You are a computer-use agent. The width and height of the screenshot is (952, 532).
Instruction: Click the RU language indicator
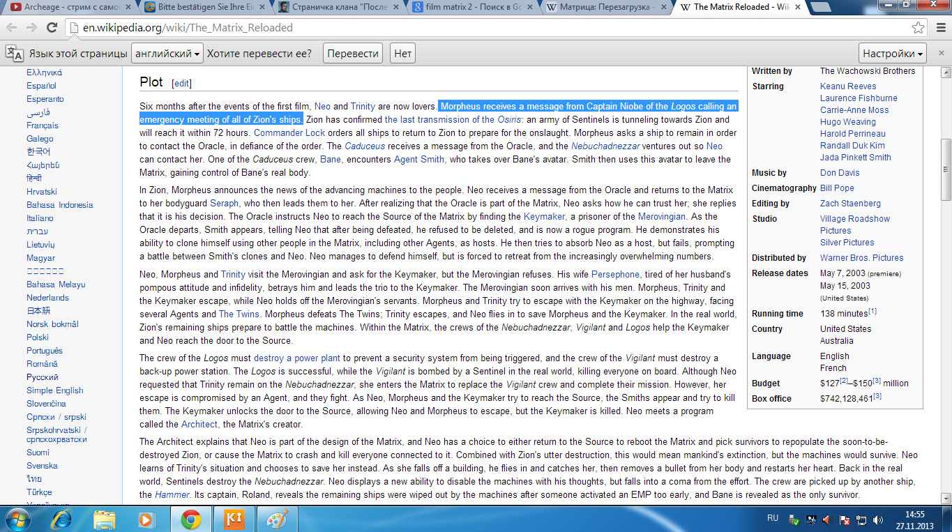point(773,519)
